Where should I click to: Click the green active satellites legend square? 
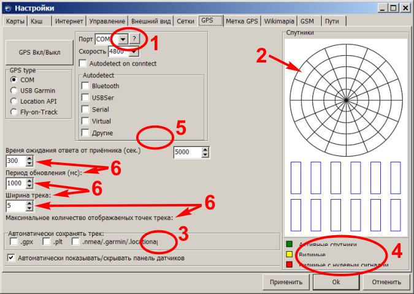289,244
